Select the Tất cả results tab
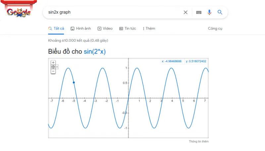This screenshot has height=151, width=265. [x=56, y=28]
